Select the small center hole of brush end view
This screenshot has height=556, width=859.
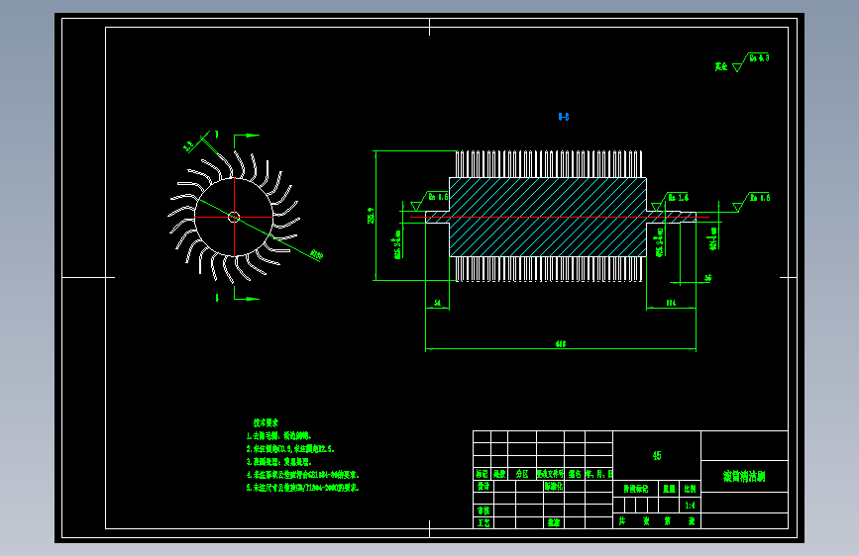pyautogui.click(x=234, y=218)
